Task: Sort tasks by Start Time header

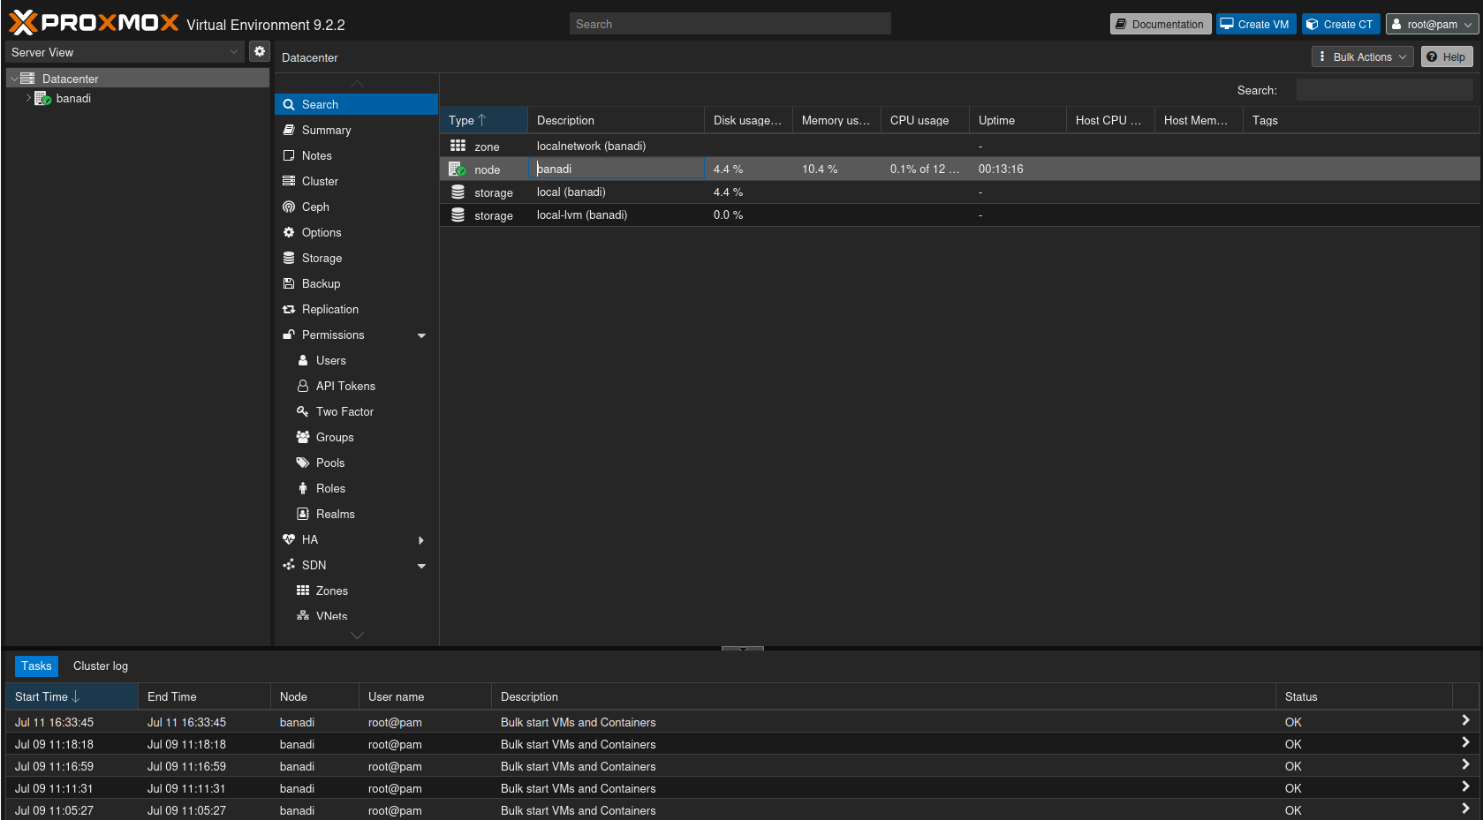Action: [x=72, y=696]
